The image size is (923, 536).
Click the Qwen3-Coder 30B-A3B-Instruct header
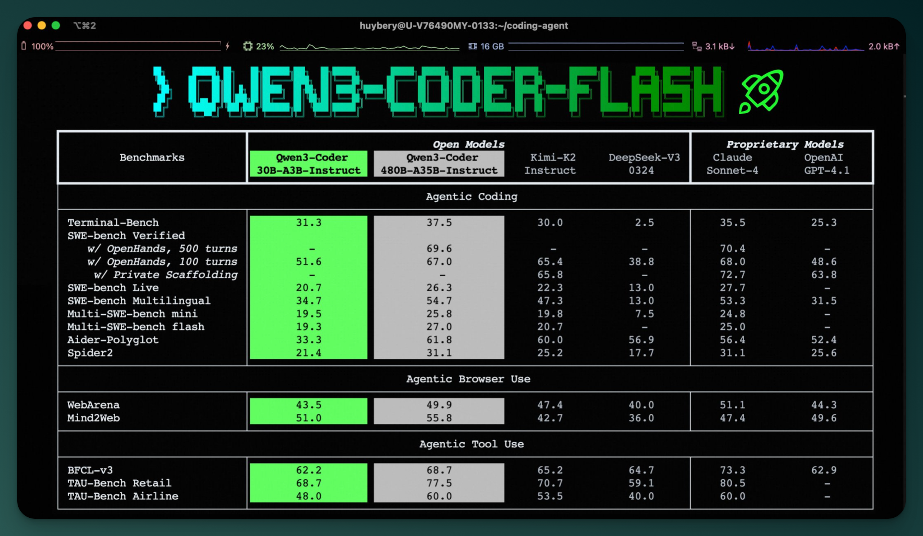309,164
